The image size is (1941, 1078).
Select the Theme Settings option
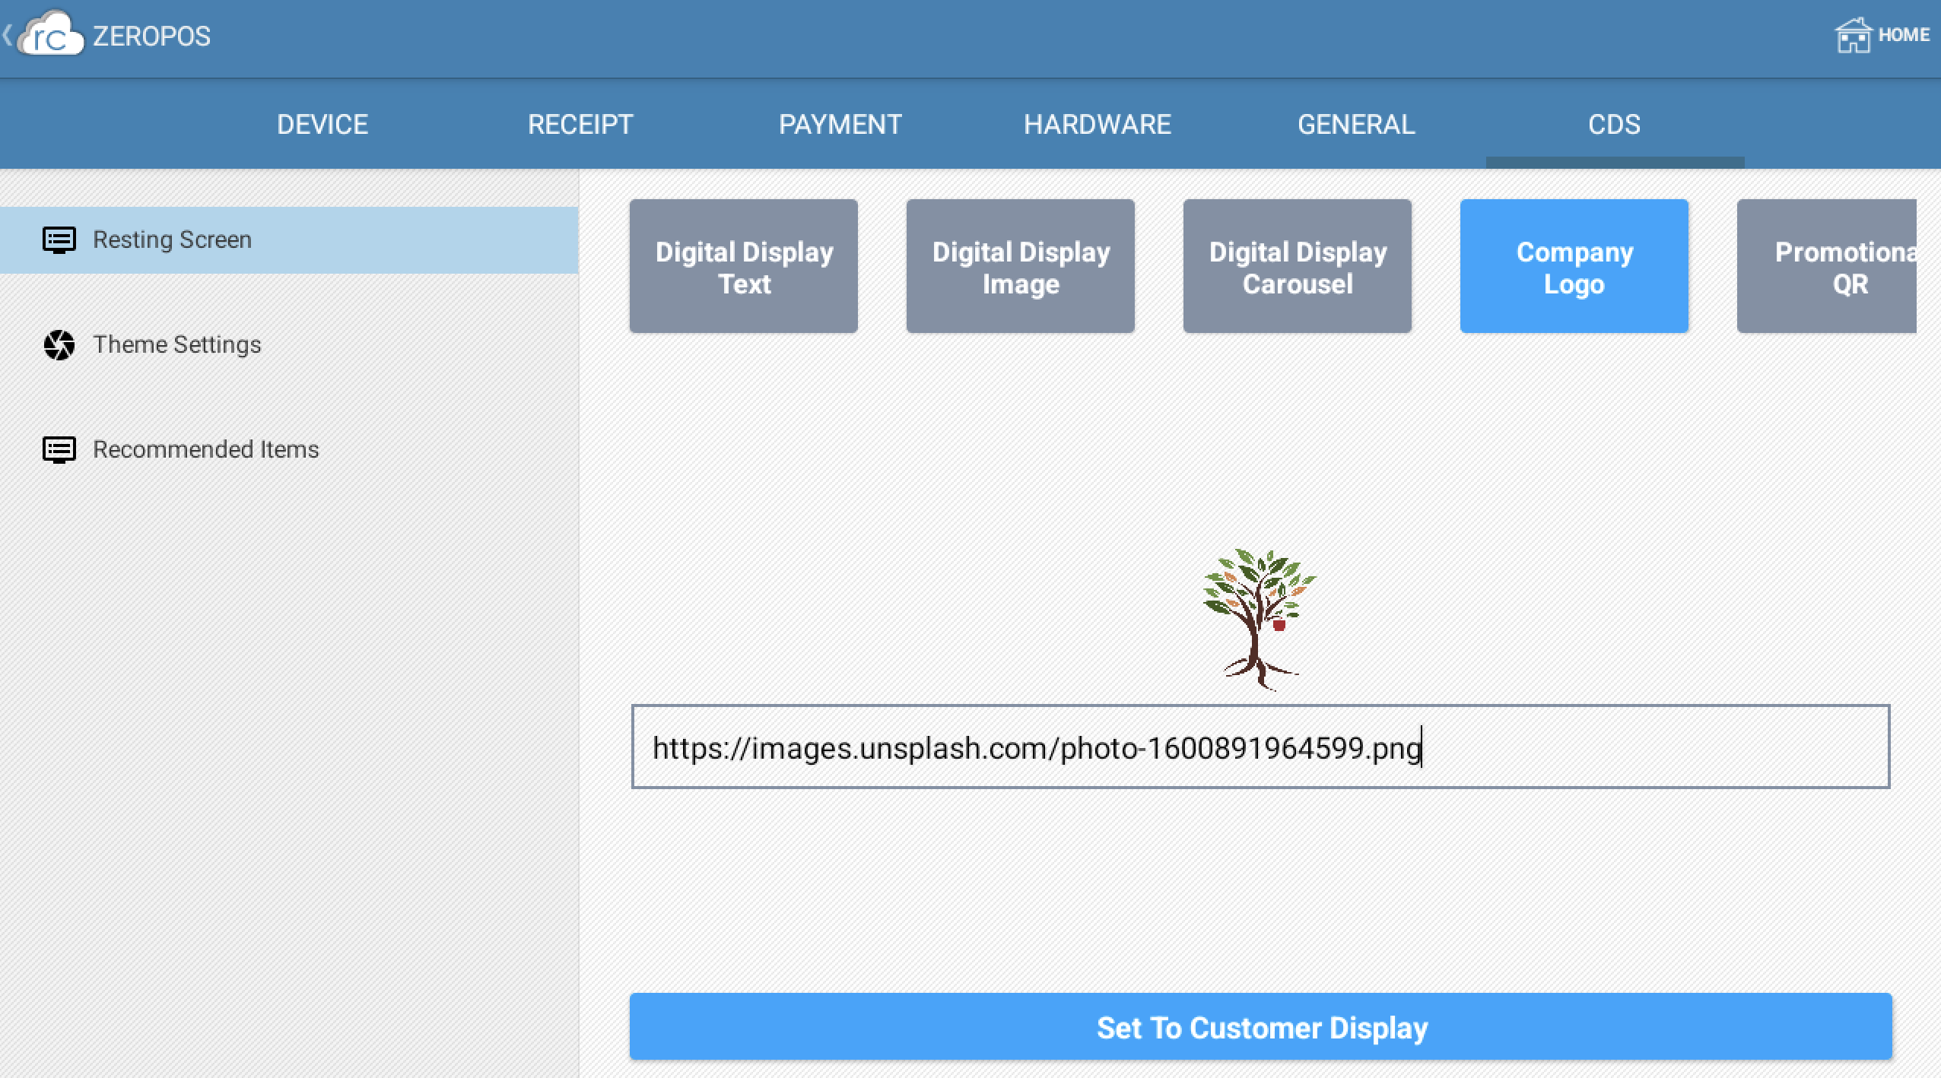tap(176, 344)
